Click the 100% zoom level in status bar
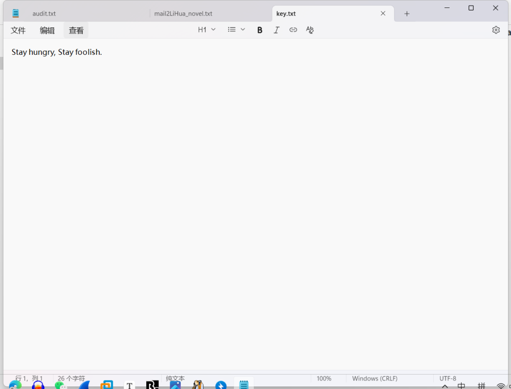The height and width of the screenshot is (389, 511). pyautogui.click(x=324, y=379)
